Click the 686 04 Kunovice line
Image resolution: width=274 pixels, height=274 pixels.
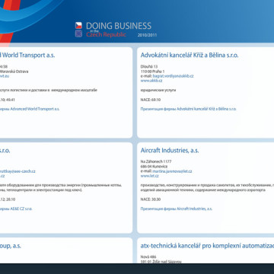154,167
